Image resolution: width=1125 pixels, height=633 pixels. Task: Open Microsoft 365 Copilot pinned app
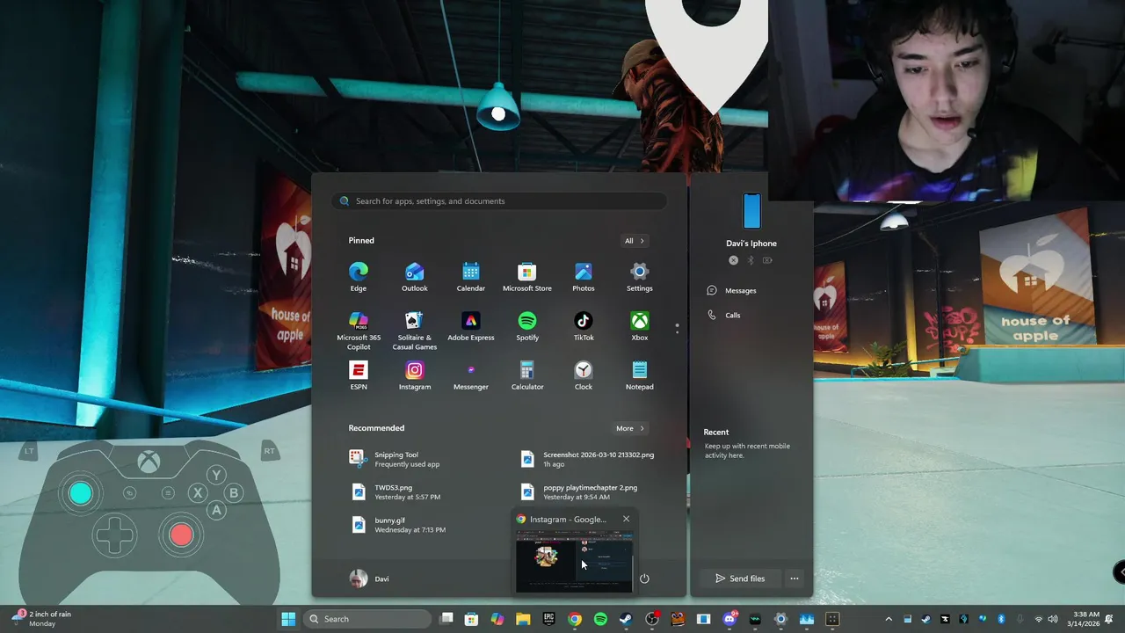click(359, 331)
